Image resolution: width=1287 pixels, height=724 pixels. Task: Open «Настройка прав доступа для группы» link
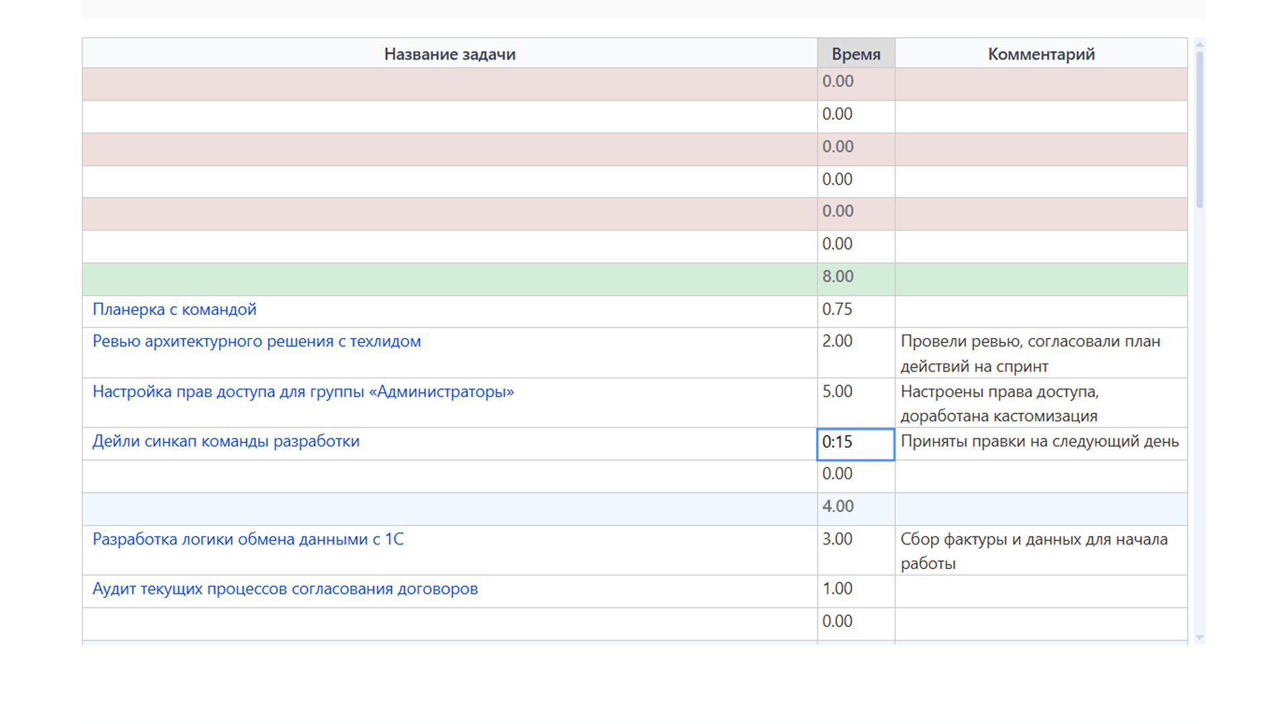coord(303,391)
